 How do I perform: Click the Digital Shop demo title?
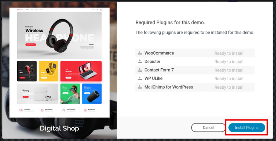click(x=59, y=128)
